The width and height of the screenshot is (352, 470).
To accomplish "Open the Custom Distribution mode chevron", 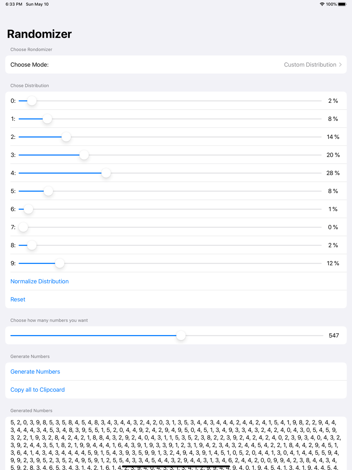I will (x=340, y=65).
